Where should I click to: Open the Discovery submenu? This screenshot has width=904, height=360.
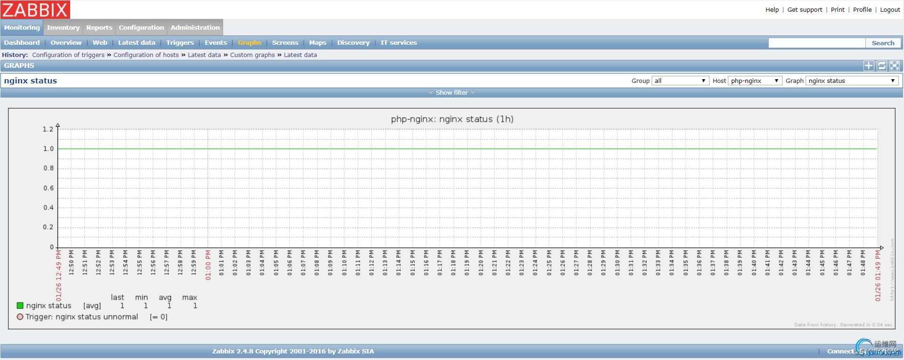tap(353, 43)
